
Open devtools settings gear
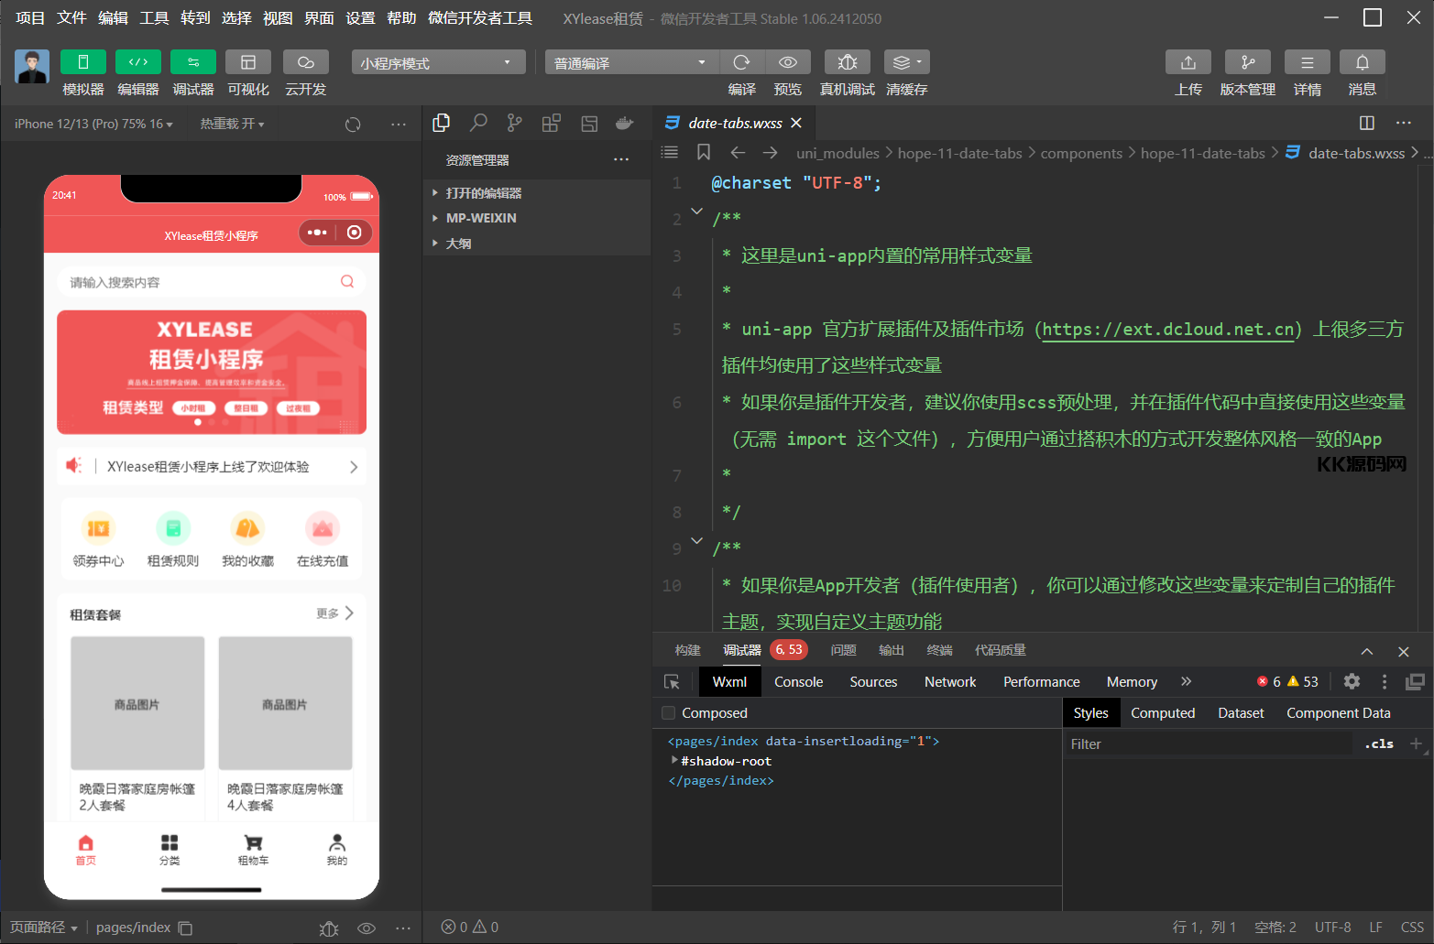point(1352,681)
